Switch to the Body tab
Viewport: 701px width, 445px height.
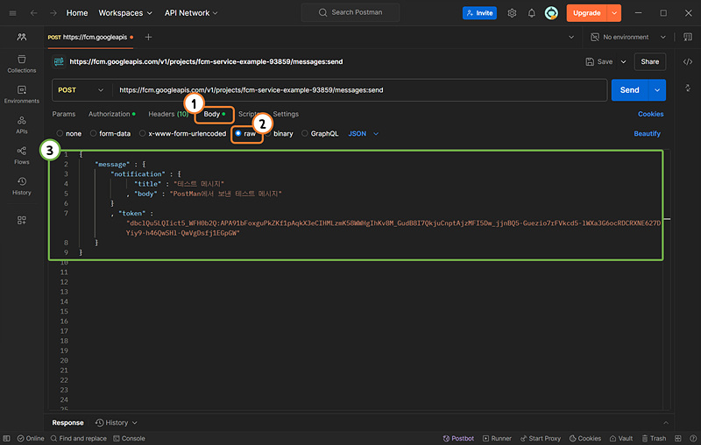[x=214, y=114]
